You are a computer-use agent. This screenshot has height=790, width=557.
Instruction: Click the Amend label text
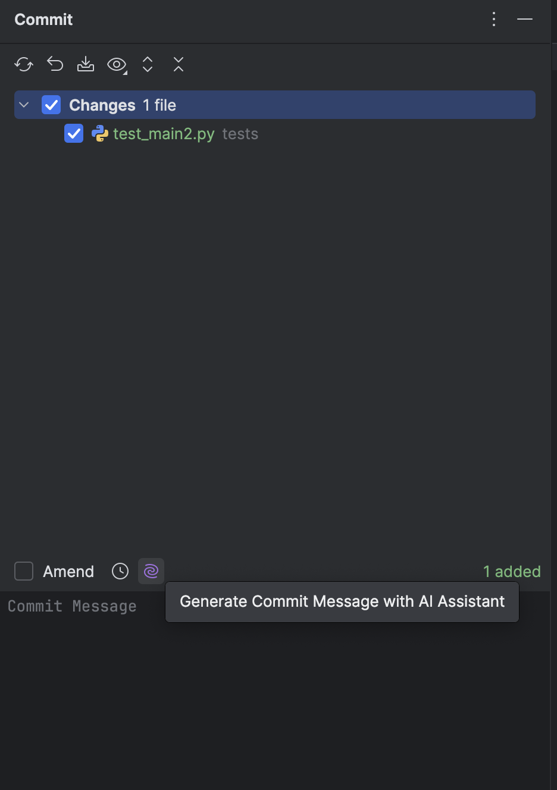pyautogui.click(x=68, y=572)
